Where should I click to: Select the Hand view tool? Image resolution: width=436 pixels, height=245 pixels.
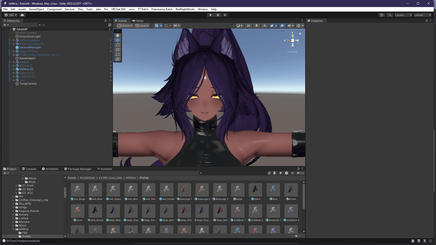tap(118, 35)
